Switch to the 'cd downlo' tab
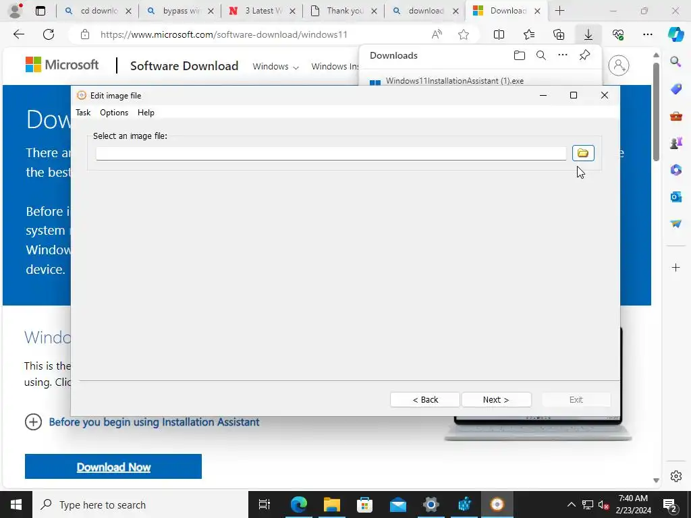 click(99, 11)
